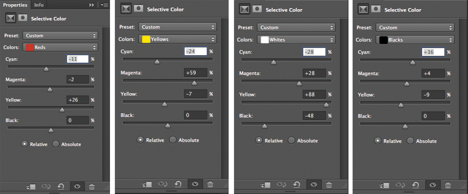The image size is (468, 194).
Task: Select the mask icon beside the Reds panel title
Action: tap(23, 18)
